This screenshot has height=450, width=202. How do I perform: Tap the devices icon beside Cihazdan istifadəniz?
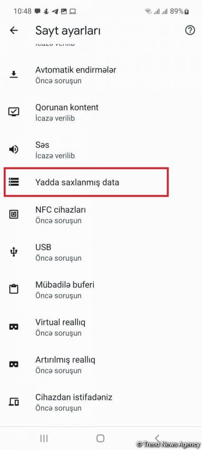pyautogui.click(x=14, y=402)
